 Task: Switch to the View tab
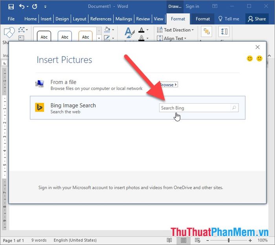coord(159,19)
